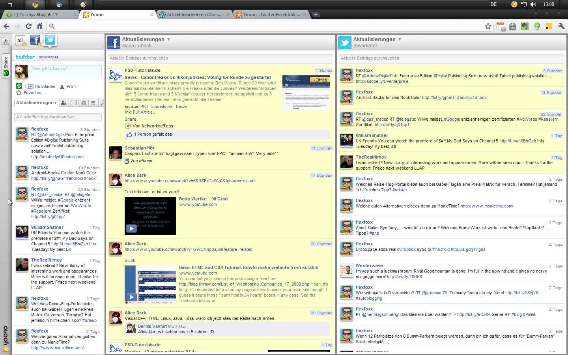Viewport: 568px width, 355px height.
Task: Click the 'Was gibt's Neues?' status field
Action: click(65, 71)
